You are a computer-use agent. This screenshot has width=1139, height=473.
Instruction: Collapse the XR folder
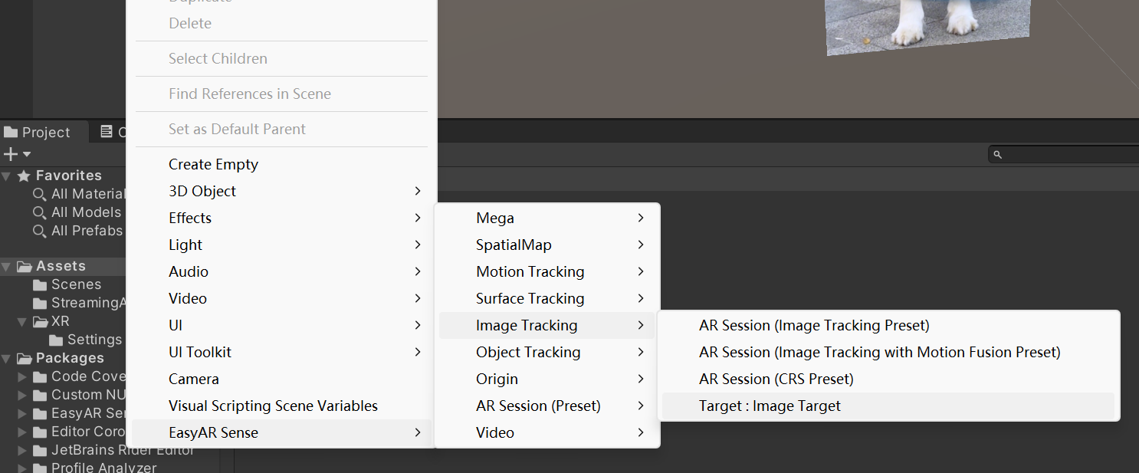pyautogui.click(x=22, y=322)
